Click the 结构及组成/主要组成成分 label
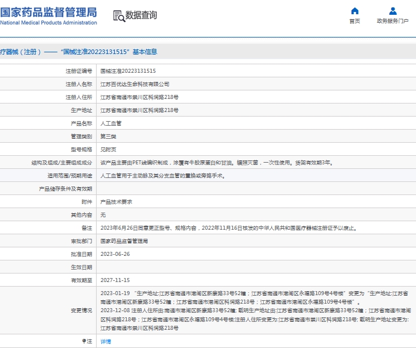Image resolution: width=416 pixels, height=348 pixels. (x=62, y=163)
